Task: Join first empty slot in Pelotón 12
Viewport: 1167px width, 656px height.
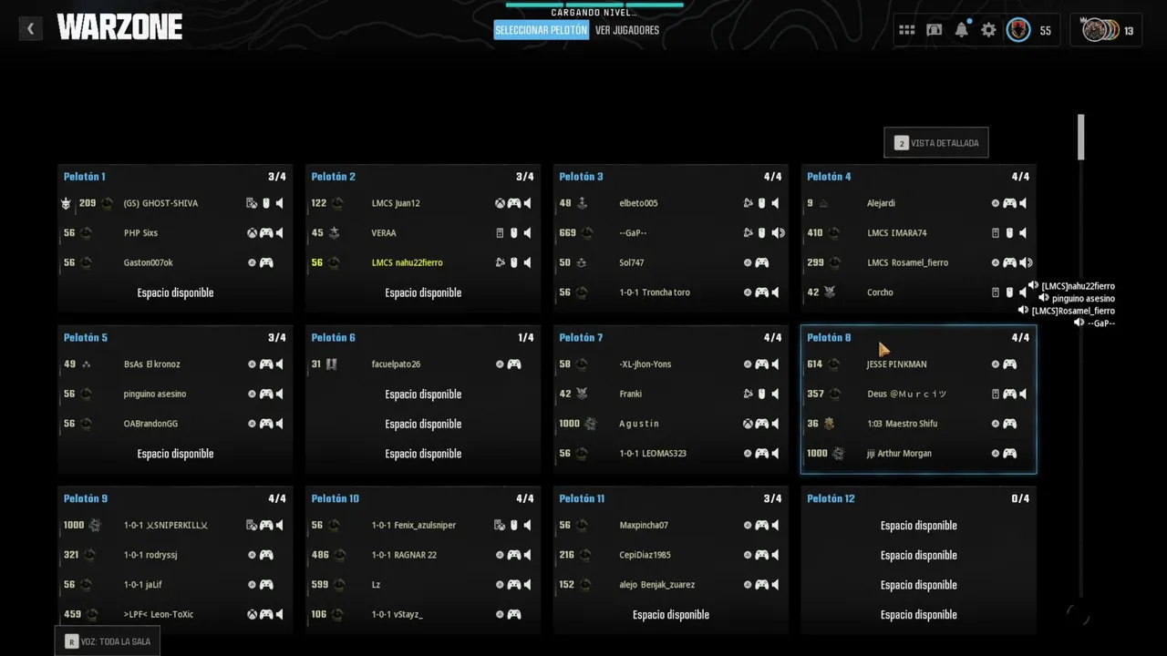Action: tap(918, 526)
